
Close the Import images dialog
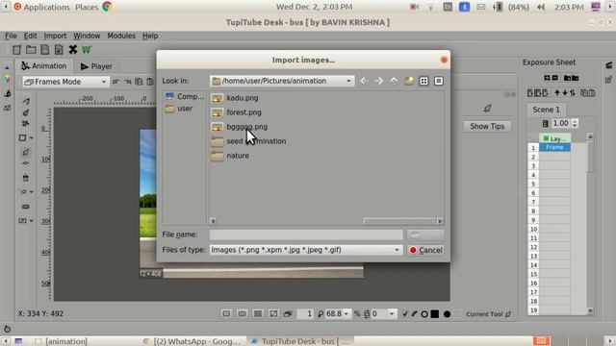[444, 60]
